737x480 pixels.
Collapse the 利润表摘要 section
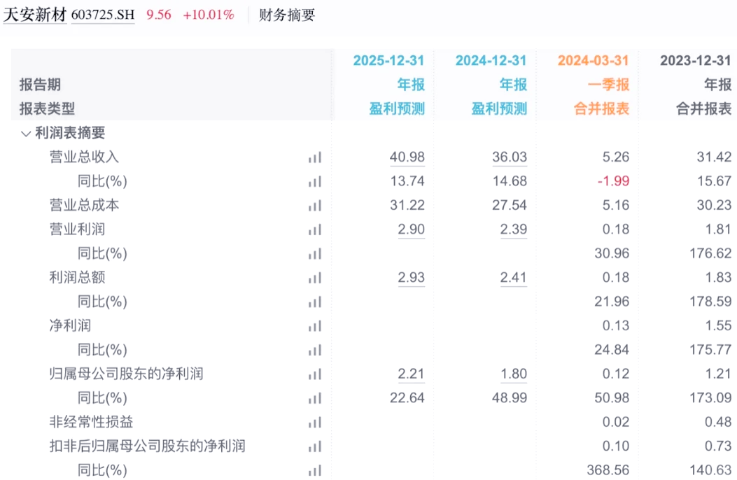(x=26, y=133)
